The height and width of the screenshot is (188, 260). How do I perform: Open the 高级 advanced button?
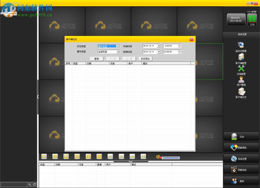[x=241, y=181]
